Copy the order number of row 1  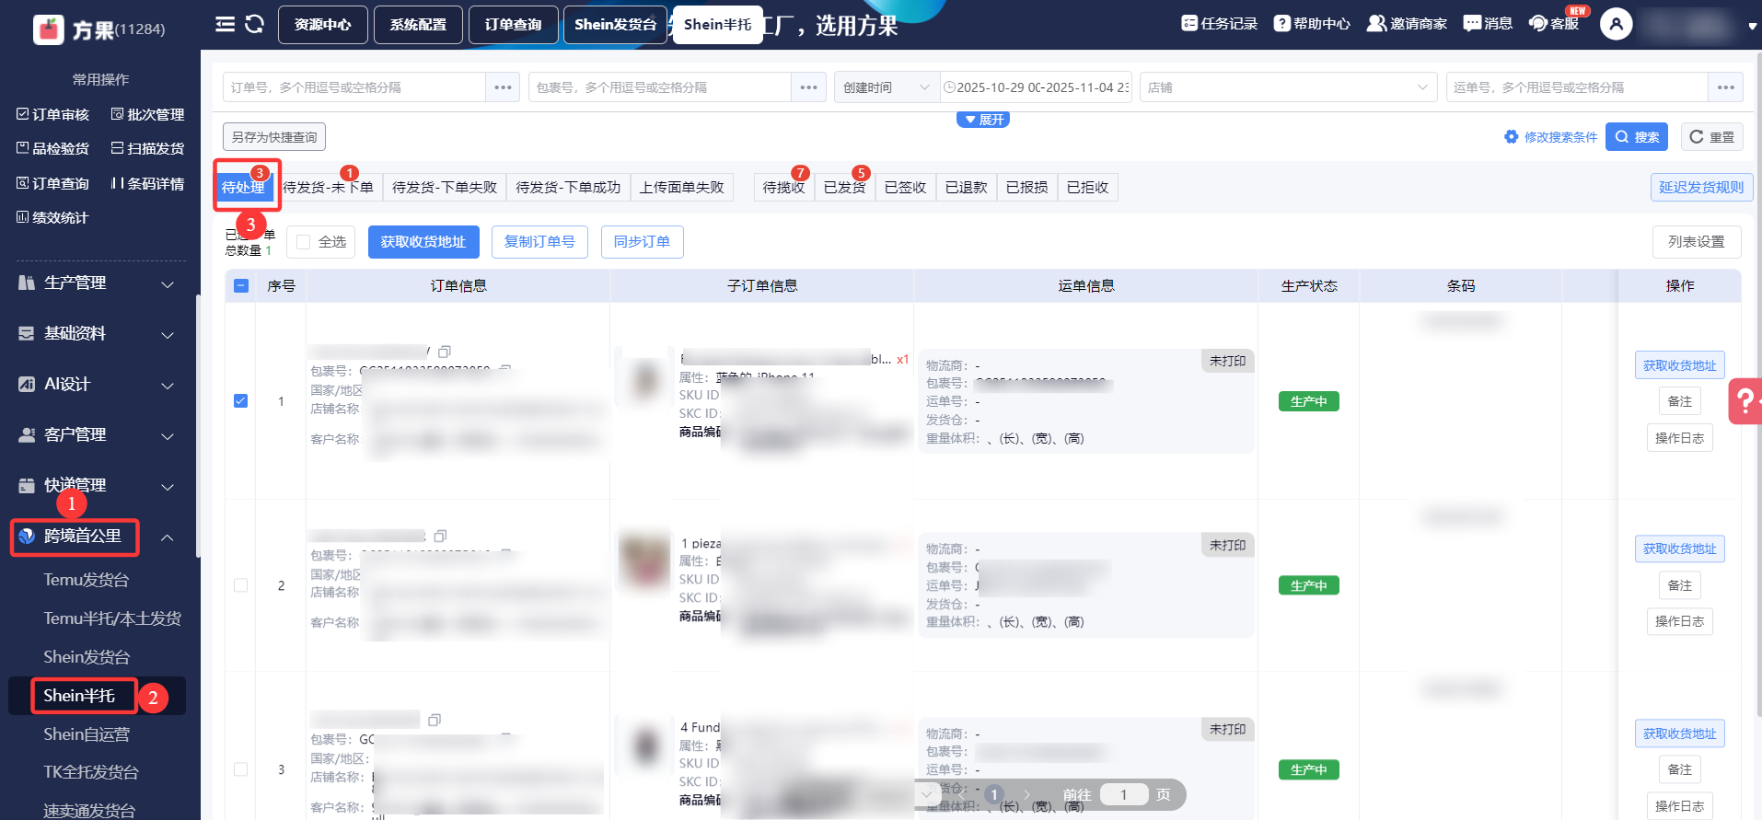click(445, 352)
